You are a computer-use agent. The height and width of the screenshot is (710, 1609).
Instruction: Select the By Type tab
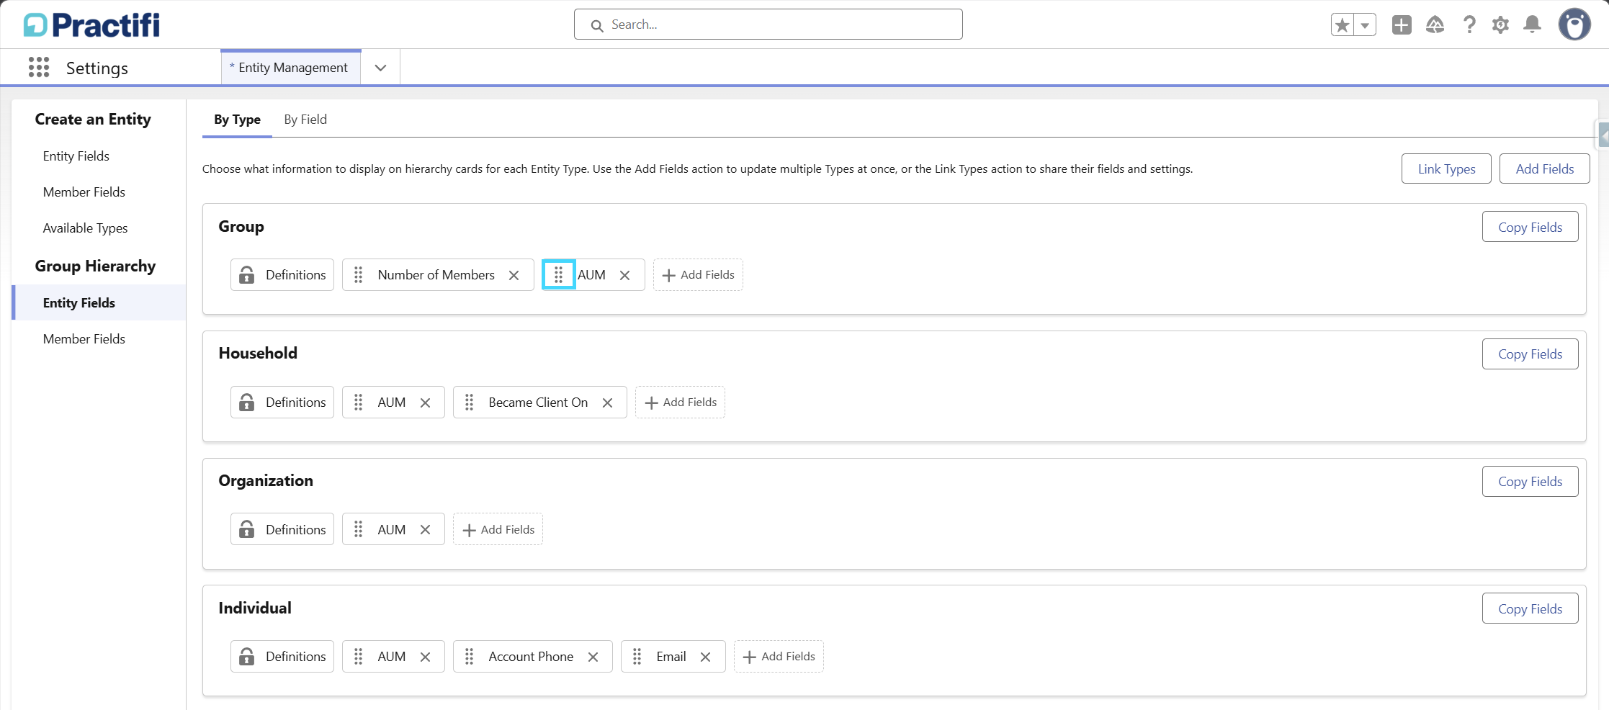coord(237,120)
